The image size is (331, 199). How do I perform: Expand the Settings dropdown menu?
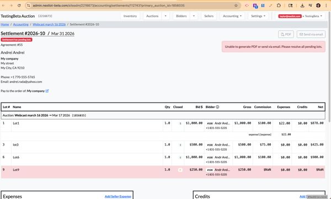[x=258, y=16]
